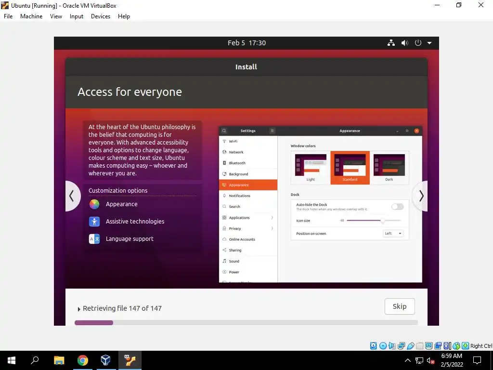Viewport: 493px width, 370px height.
Task: Click the Icon size slider handle
Action: click(x=382, y=221)
